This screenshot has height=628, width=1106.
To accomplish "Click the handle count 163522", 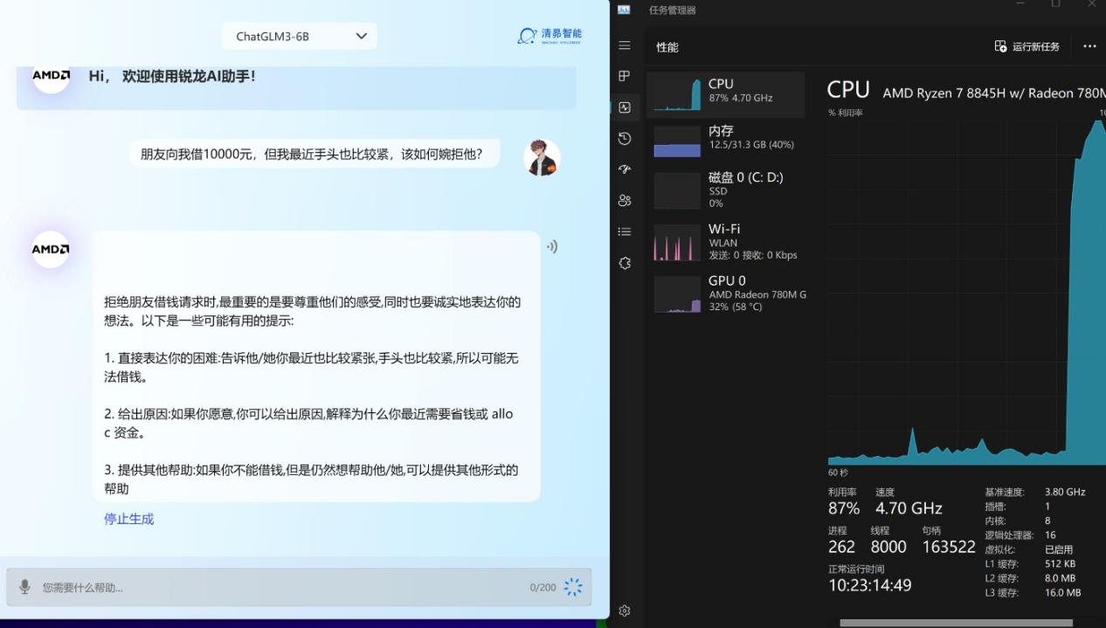I will click(x=948, y=547).
